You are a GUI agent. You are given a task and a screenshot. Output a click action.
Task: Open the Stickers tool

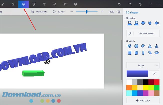pyautogui.click(x=34, y=4)
